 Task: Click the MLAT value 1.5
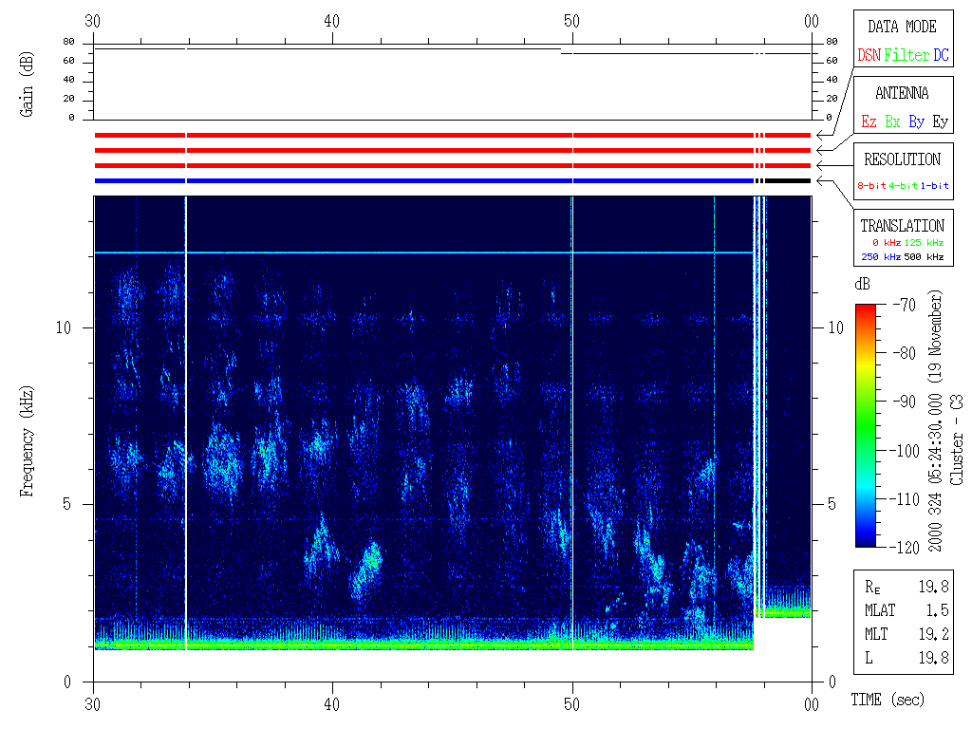(x=937, y=610)
